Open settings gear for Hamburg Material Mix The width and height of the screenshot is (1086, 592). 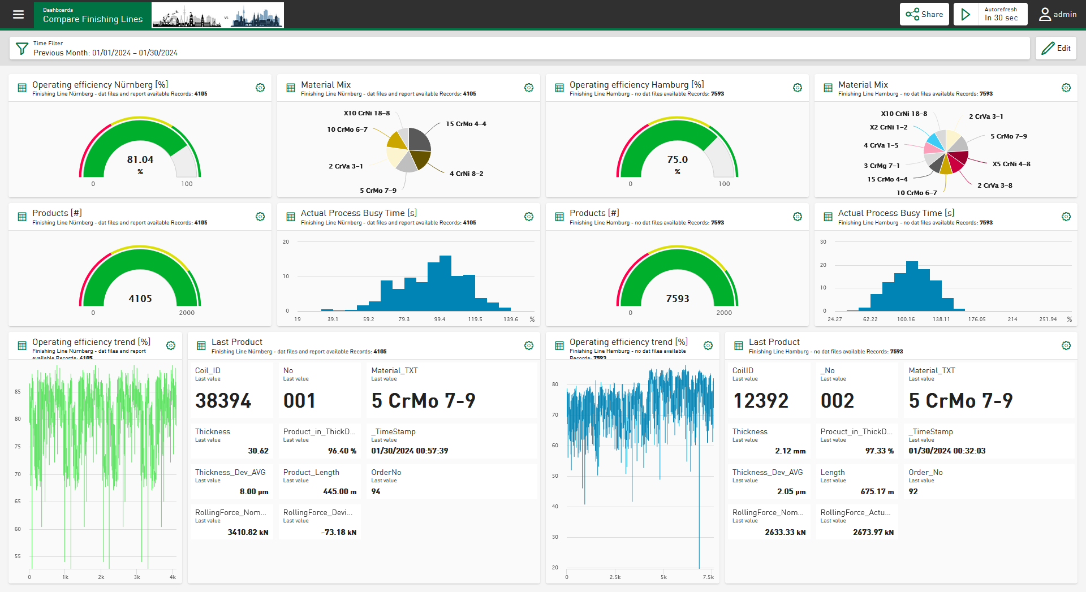pos(1066,88)
